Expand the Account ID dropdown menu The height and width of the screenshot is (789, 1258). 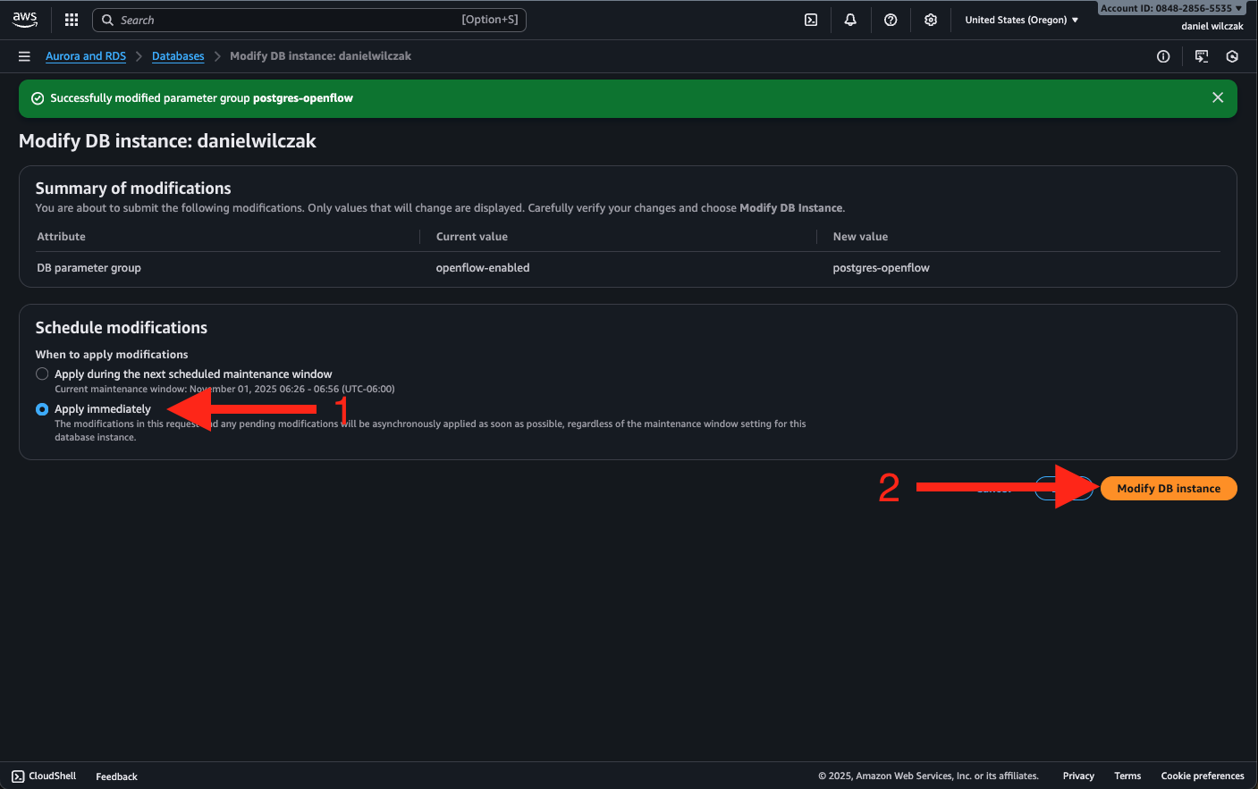tap(1170, 8)
